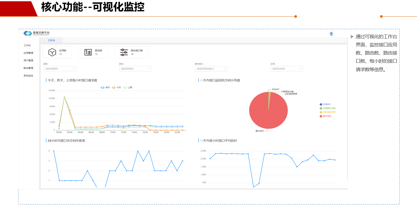The image size is (417, 217).
Task: Click the 操作成功 red legend swatch
Action: tap(321, 116)
